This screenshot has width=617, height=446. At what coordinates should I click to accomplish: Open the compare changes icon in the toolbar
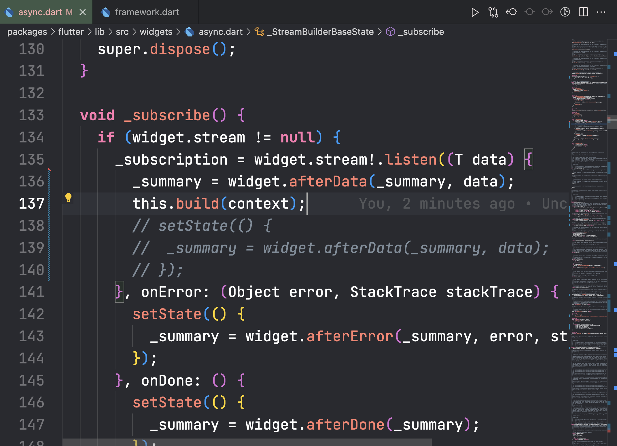click(493, 12)
